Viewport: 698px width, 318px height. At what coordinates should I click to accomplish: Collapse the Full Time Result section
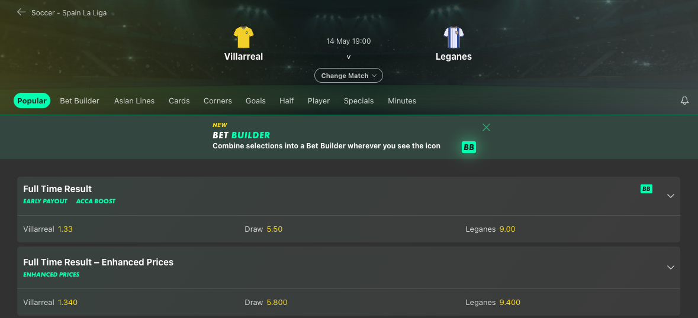pos(671,196)
